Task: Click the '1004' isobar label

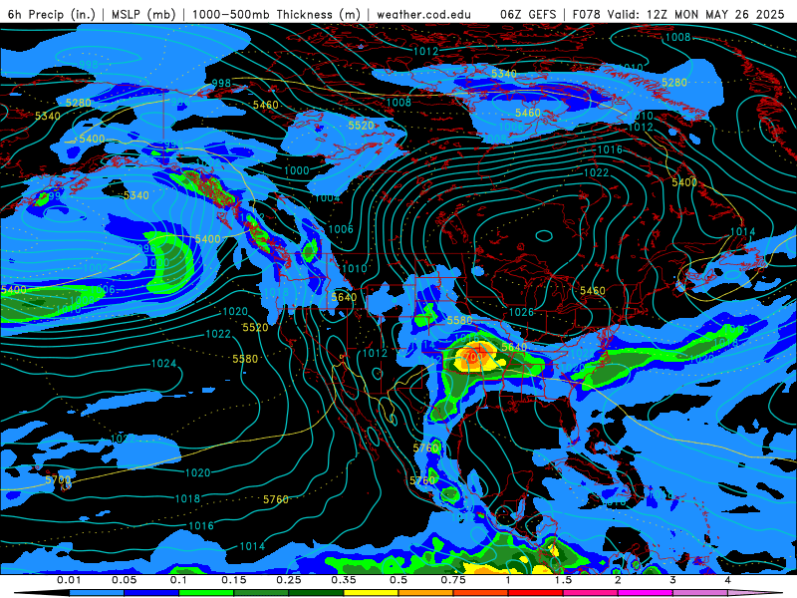Action: (x=327, y=197)
